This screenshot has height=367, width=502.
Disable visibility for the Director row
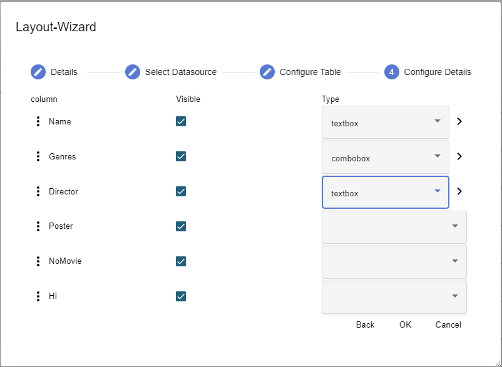(x=181, y=191)
